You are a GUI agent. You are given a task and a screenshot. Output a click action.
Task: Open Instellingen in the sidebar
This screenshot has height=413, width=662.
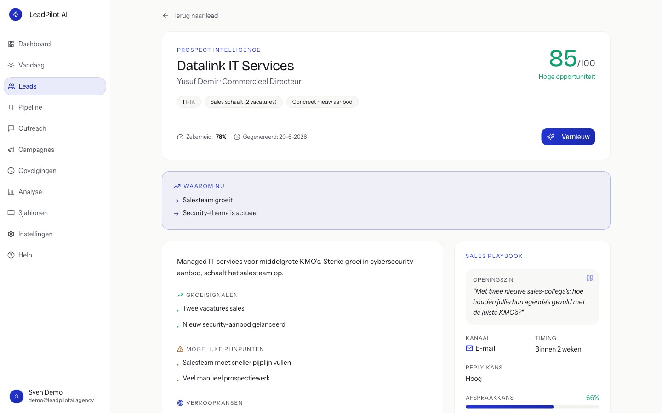pos(55,234)
